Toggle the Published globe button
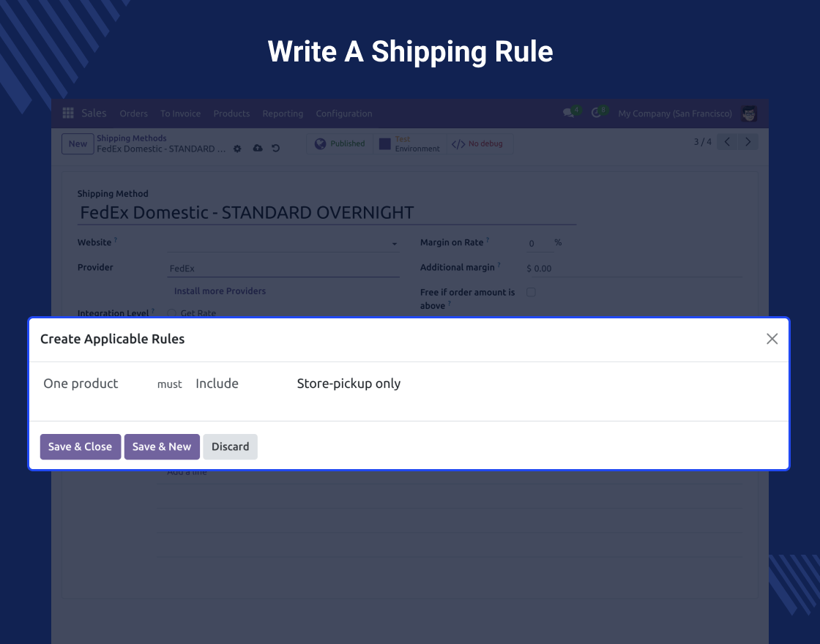 tap(340, 143)
